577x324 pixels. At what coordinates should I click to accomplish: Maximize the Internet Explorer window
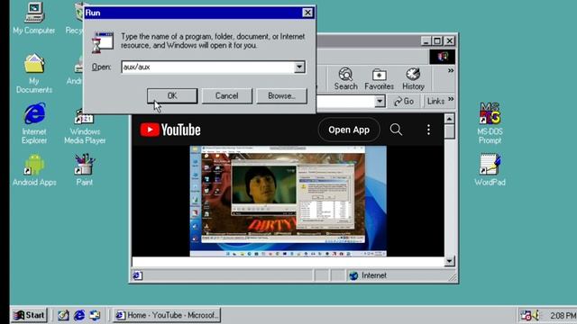(x=436, y=41)
